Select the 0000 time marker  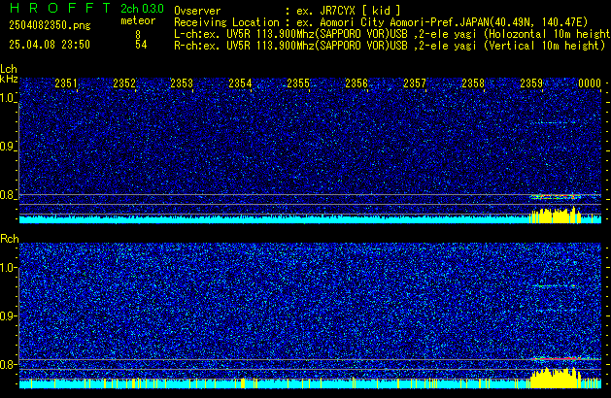pos(590,83)
